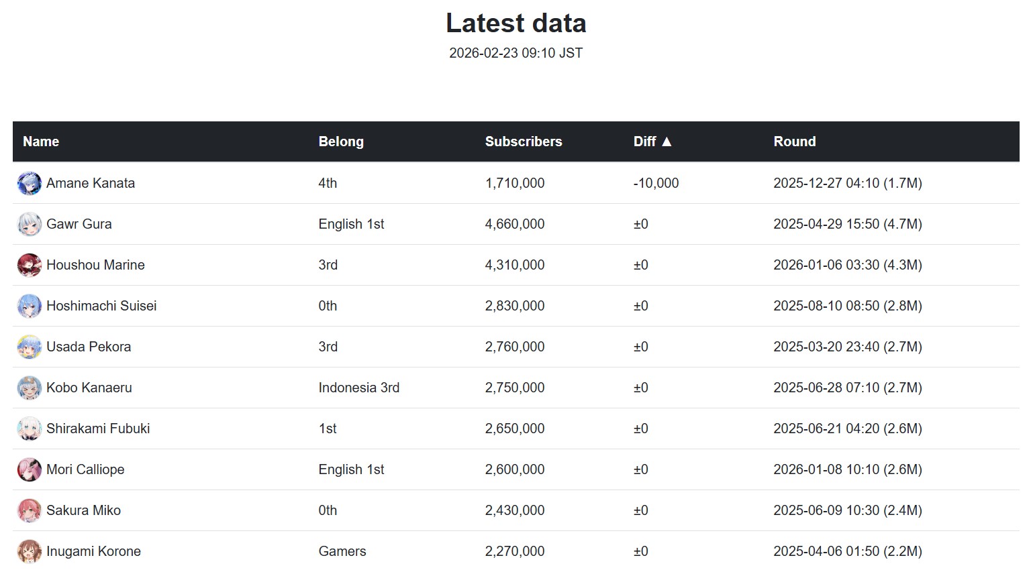Click Mori Calliope's avatar icon
The height and width of the screenshot is (570, 1029).
point(30,469)
